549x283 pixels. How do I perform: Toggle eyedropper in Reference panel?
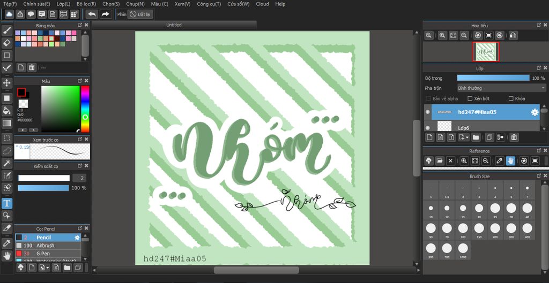(x=499, y=160)
